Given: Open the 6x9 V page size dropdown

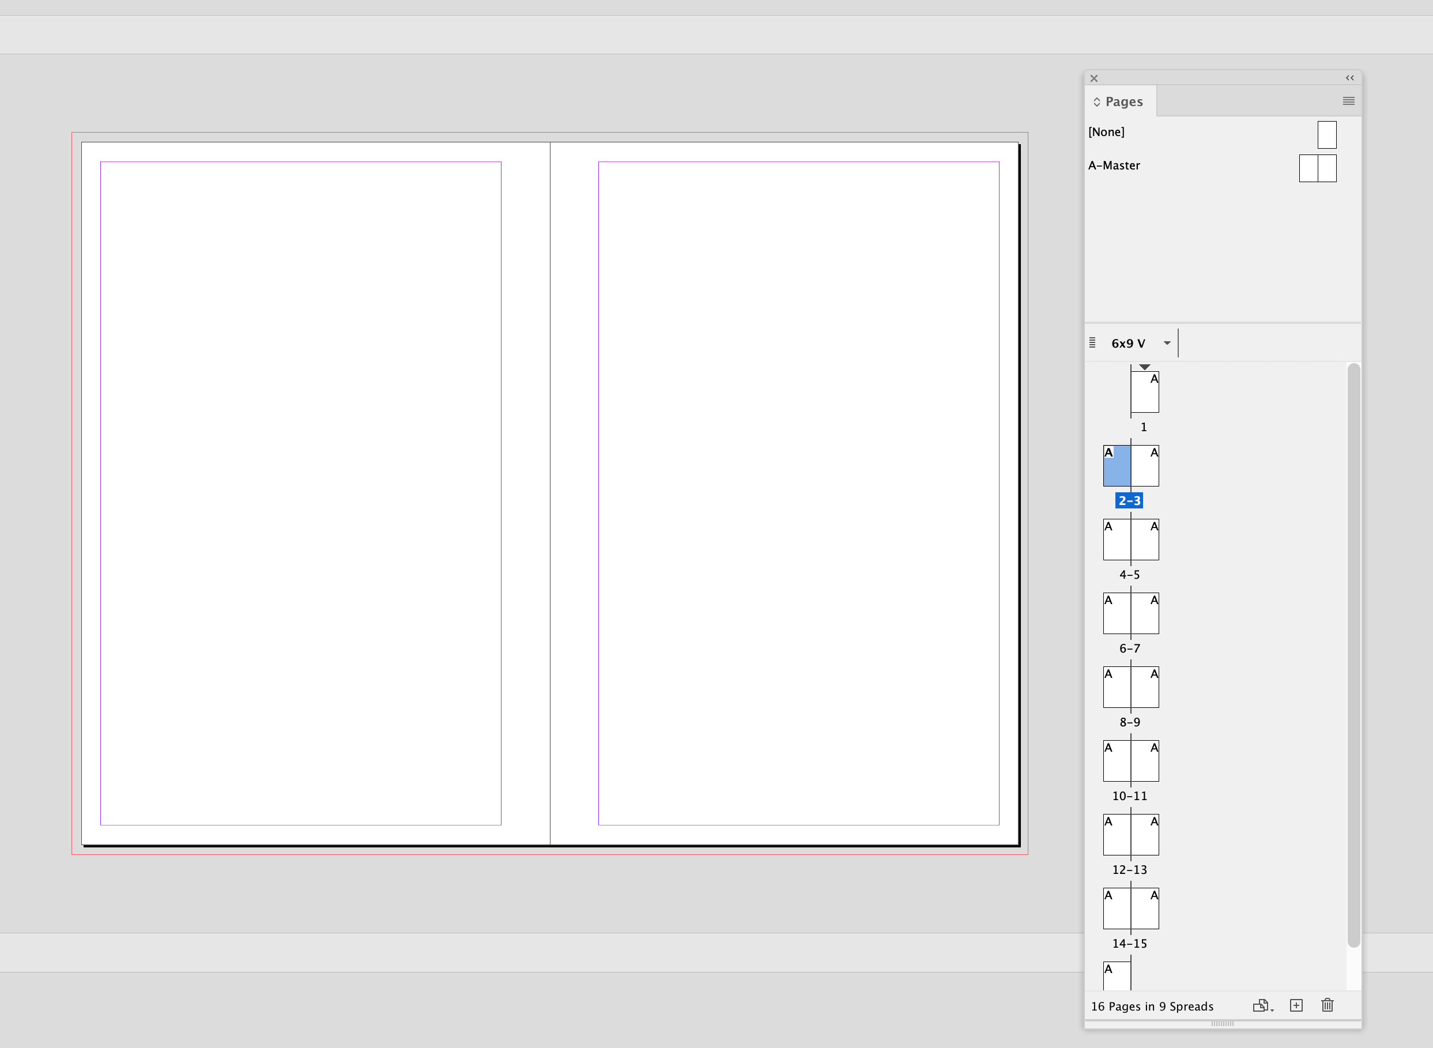Looking at the screenshot, I should pos(1167,342).
